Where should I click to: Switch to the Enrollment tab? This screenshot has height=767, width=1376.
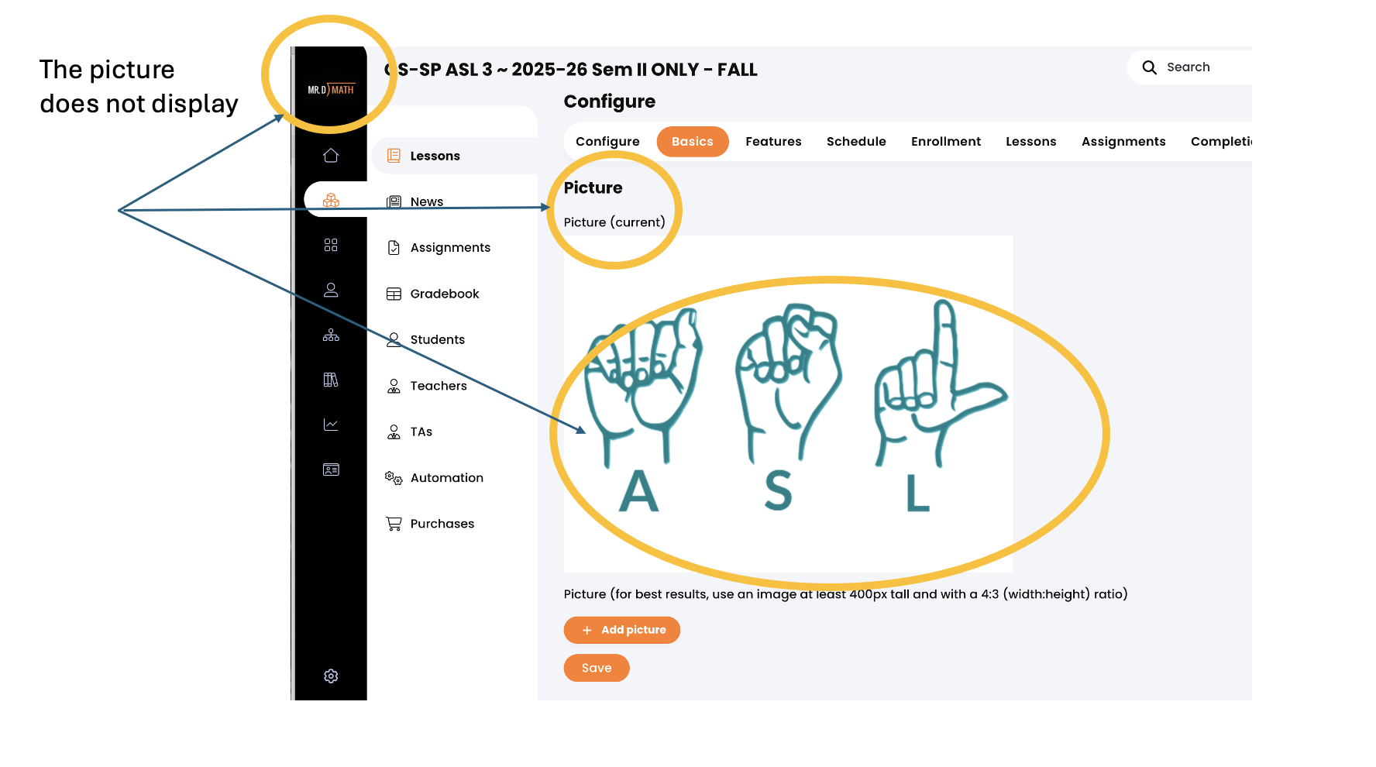click(946, 142)
